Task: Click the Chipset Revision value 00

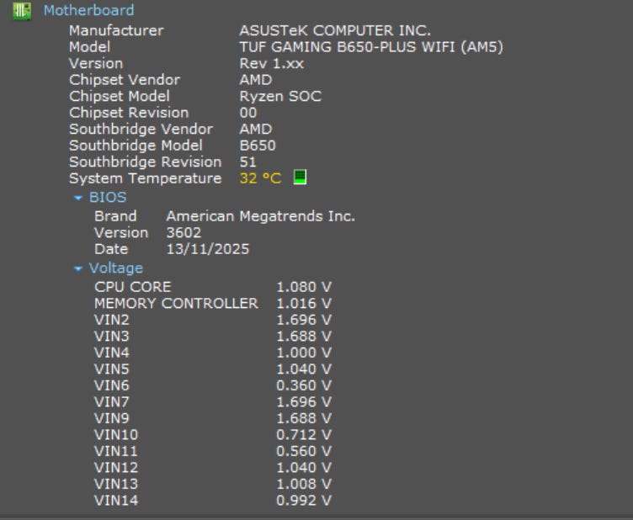Action: click(247, 113)
